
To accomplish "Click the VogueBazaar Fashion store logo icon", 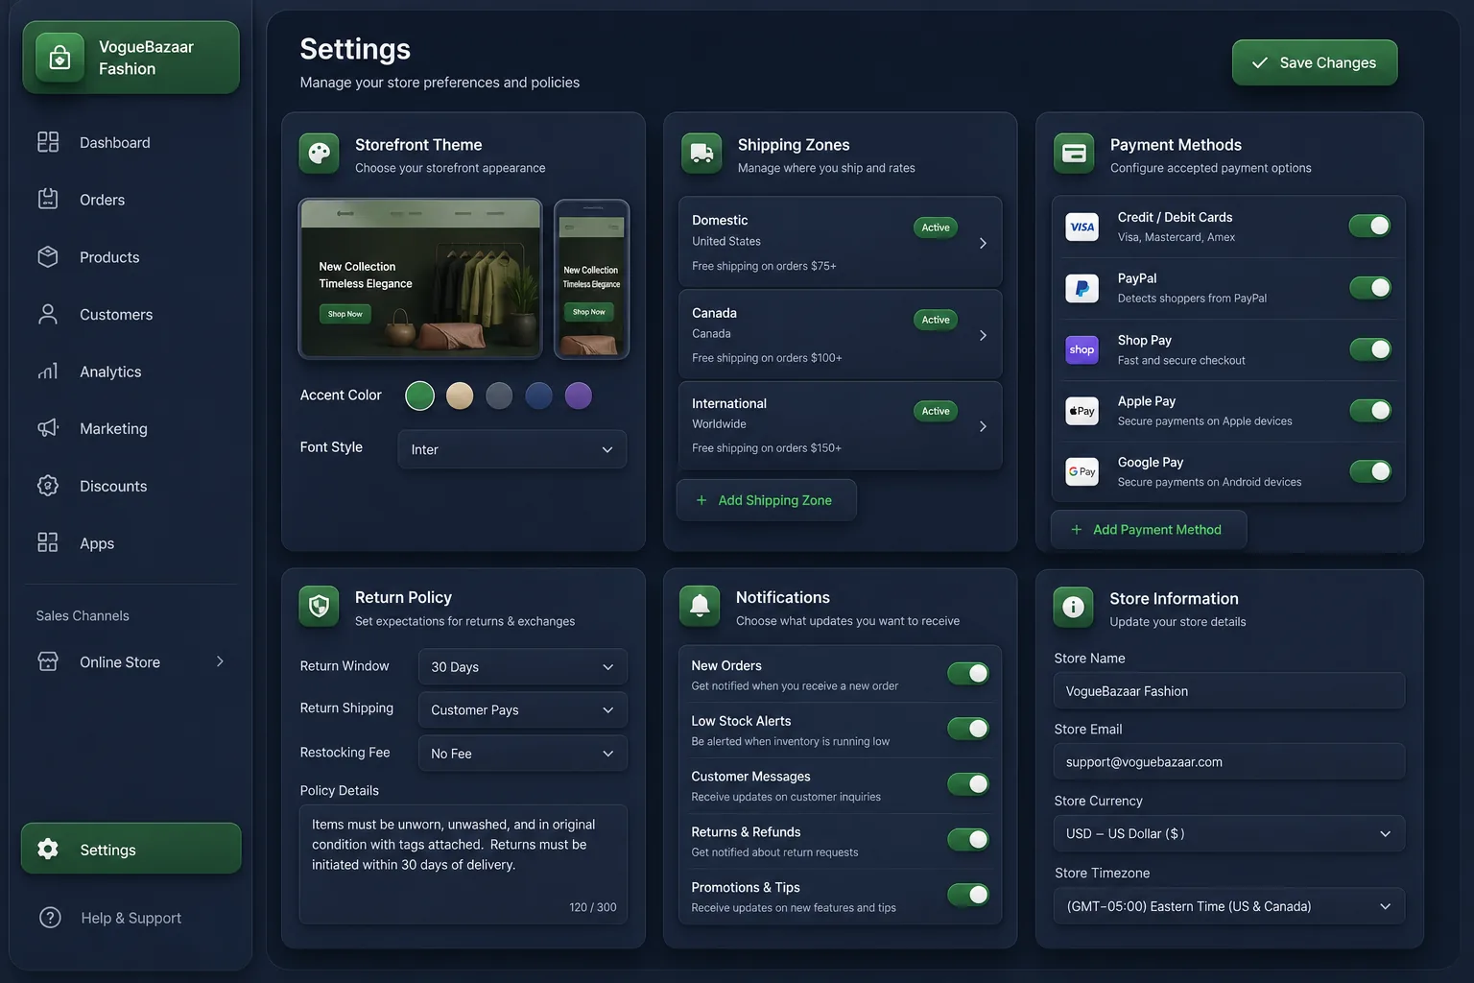I will tap(59, 58).
